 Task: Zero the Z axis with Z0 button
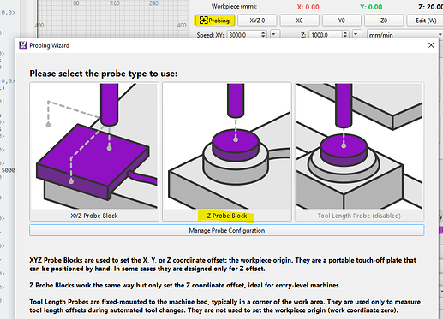pos(384,21)
